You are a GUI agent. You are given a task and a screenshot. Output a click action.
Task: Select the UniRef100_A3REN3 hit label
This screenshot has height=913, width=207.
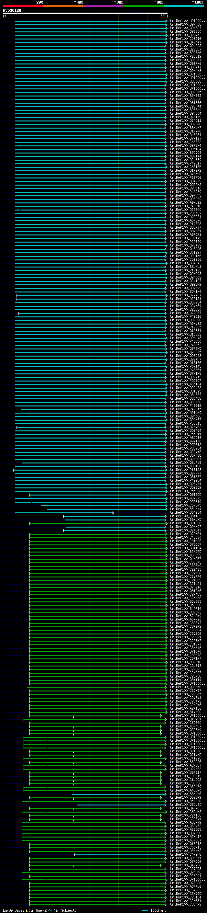186,498
